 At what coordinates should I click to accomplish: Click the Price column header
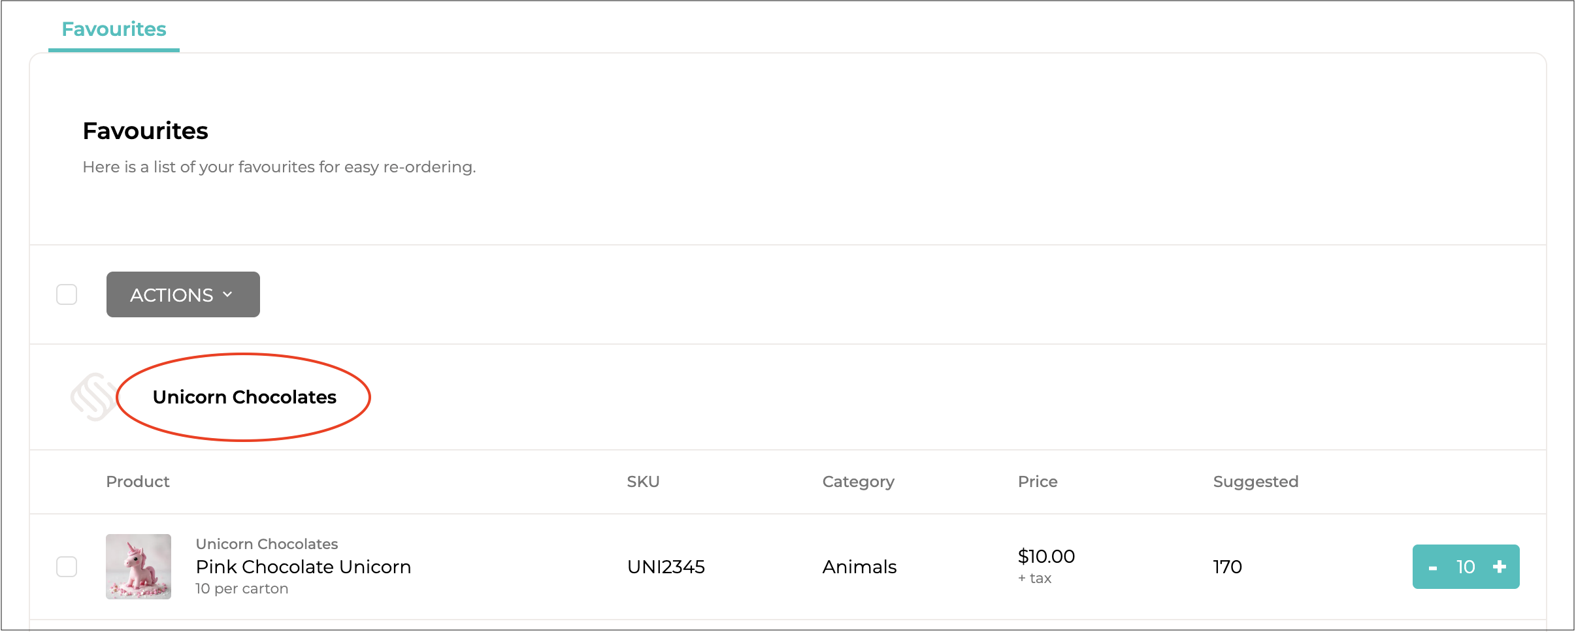click(1038, 482)
